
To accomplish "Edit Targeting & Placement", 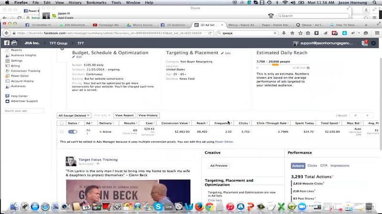I will (226, 53).
